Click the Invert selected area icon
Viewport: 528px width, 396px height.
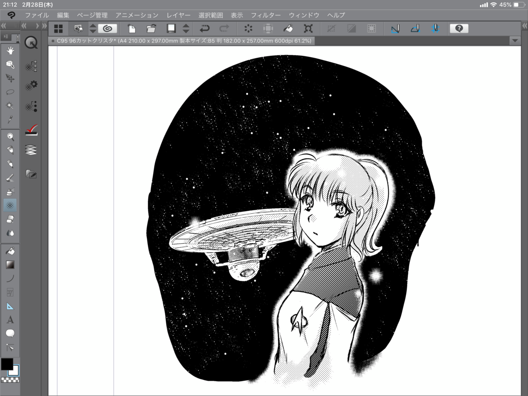coord(352,29)
